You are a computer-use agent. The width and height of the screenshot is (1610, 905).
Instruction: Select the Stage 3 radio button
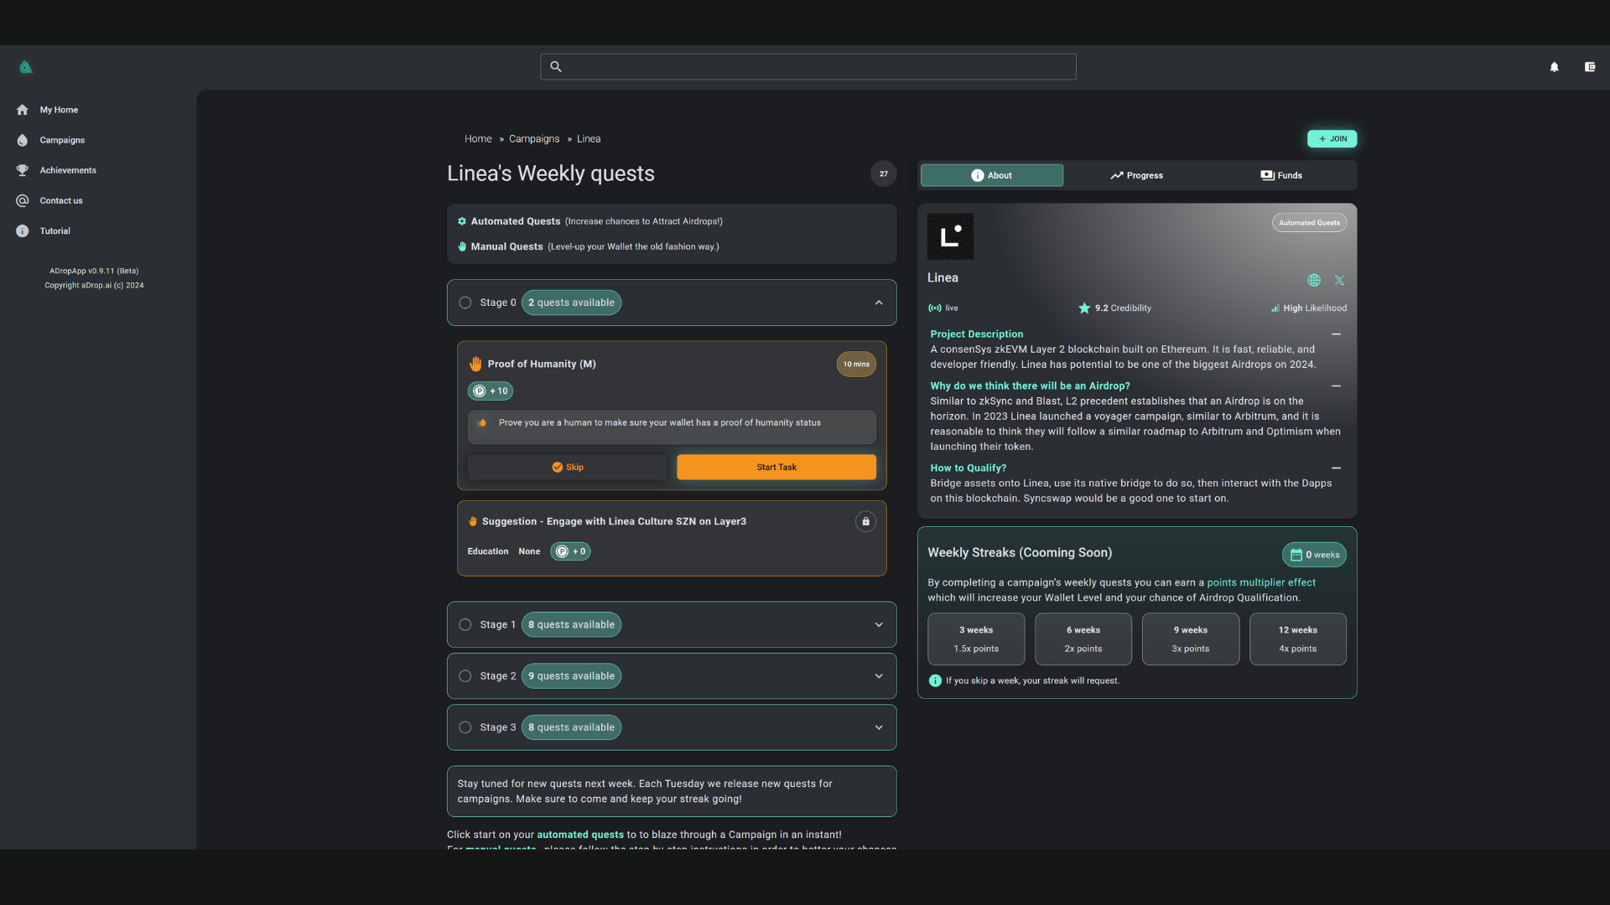tap(465, 727)
